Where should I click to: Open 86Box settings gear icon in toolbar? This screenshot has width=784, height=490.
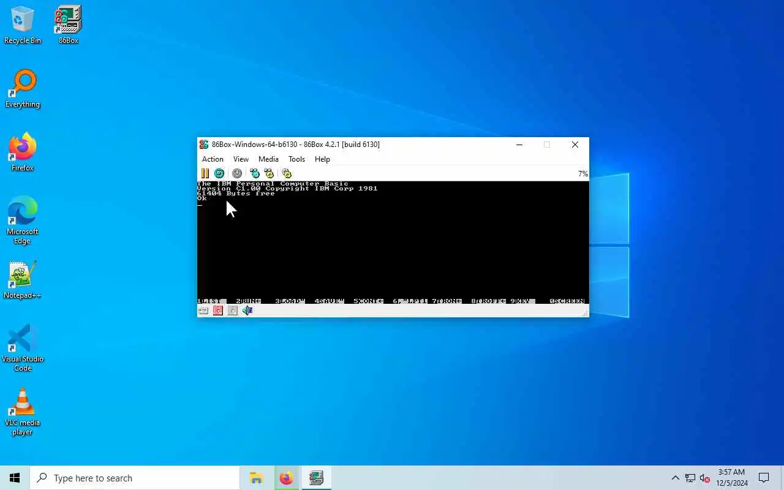(x=287, y=173)
